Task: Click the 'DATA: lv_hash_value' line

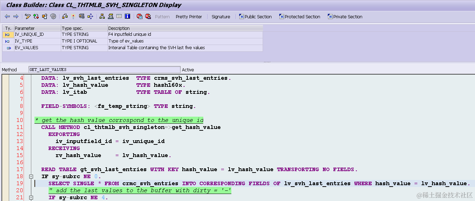Action: [113, 85]
